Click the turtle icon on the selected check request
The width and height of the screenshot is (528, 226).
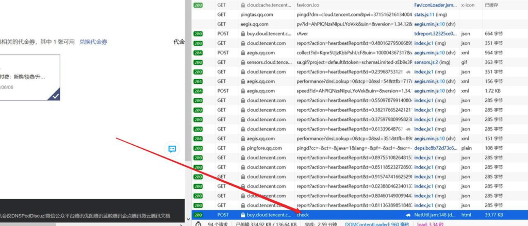408,215
